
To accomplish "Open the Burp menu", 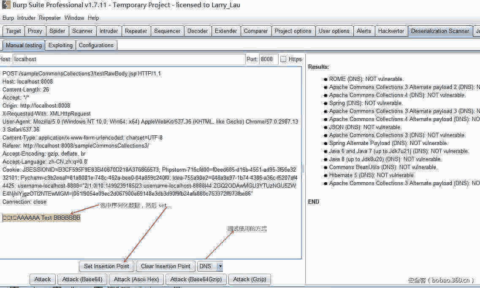I will [x=8, y=18].
